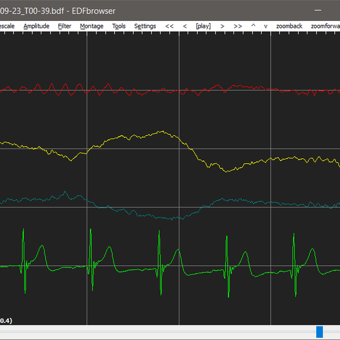Jump forward one page with >>
This screenshot has height=340, width=340.
tap(237, 26)
